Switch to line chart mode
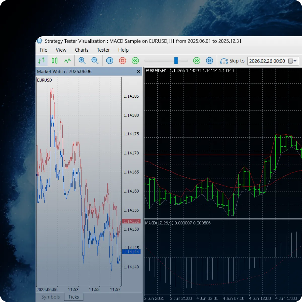The width and height of the screenshot is (302, 302). point(67,61)
